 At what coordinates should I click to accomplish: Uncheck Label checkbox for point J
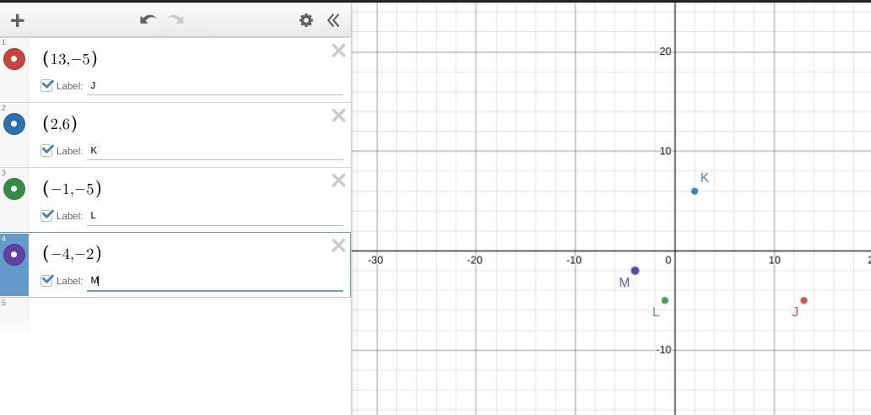coord(47,85)
